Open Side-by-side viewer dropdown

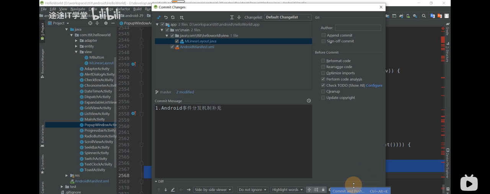(x=213, y=190)
